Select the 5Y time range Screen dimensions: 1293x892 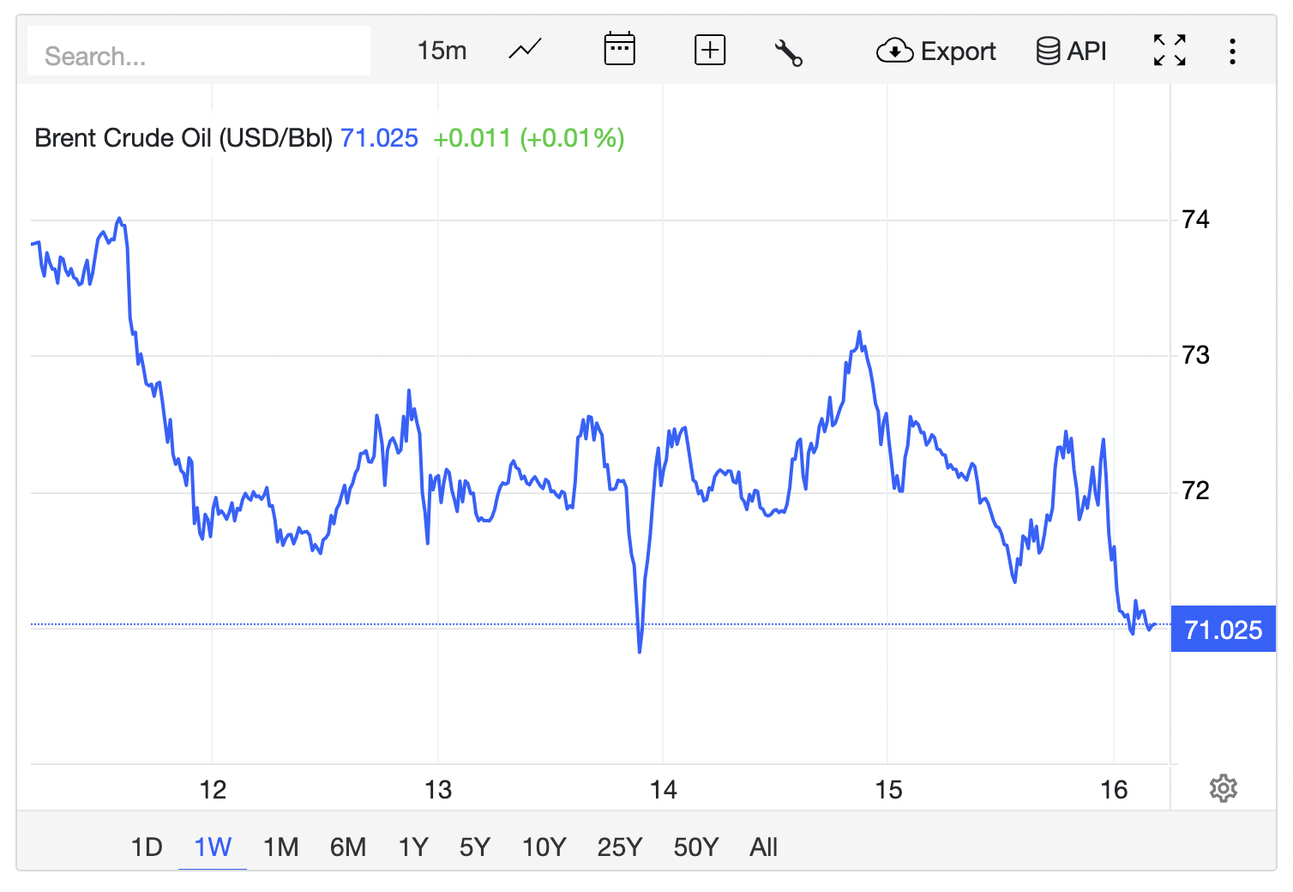coord(475,847)
